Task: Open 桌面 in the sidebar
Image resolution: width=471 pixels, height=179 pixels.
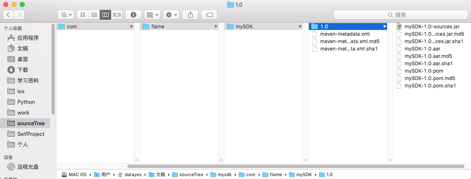Action: [25, 59]
